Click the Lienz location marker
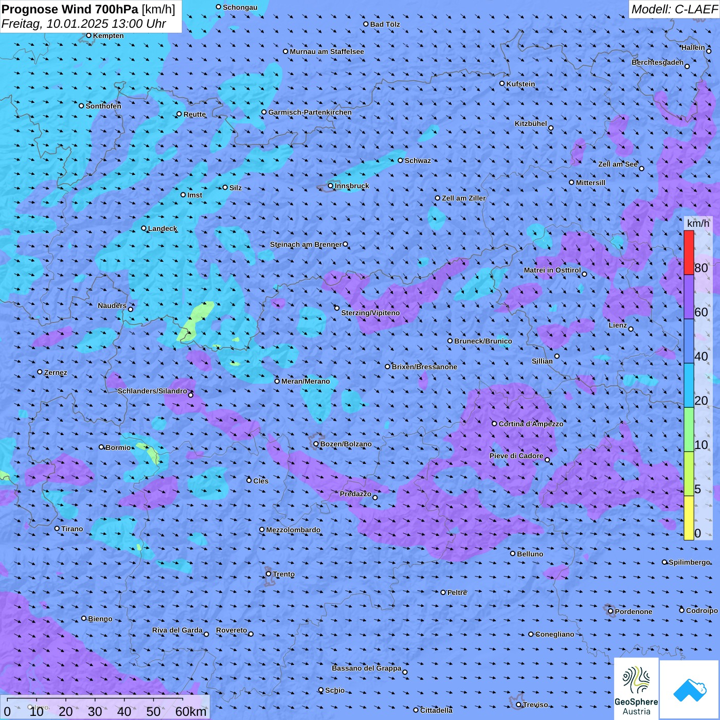720x720 pixels. (x=631, y=329)
